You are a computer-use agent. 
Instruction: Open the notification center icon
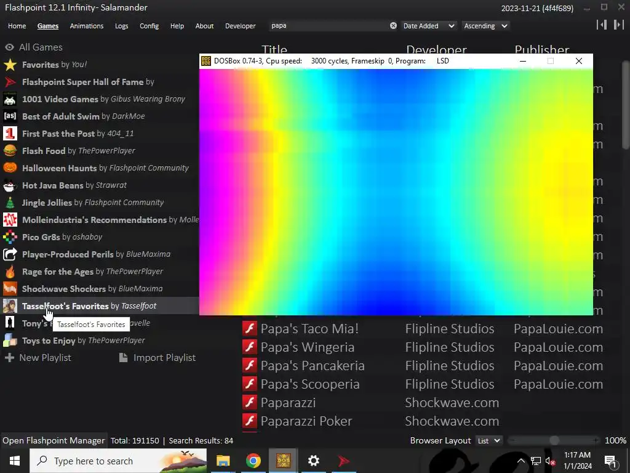pos(611,461)
